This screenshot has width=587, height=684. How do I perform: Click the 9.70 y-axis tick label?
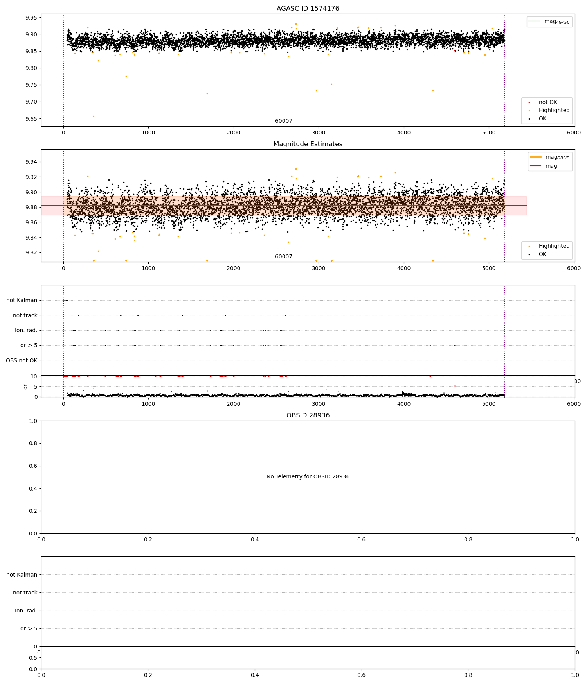(x=31, y=102)
